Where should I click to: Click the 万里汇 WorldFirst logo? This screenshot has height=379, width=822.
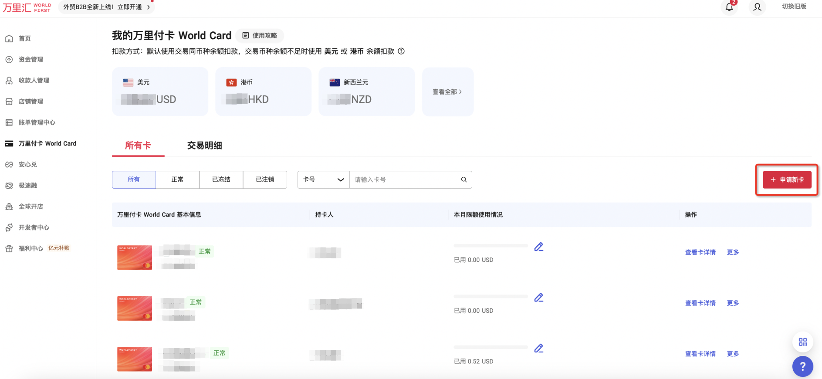[27, 7]
